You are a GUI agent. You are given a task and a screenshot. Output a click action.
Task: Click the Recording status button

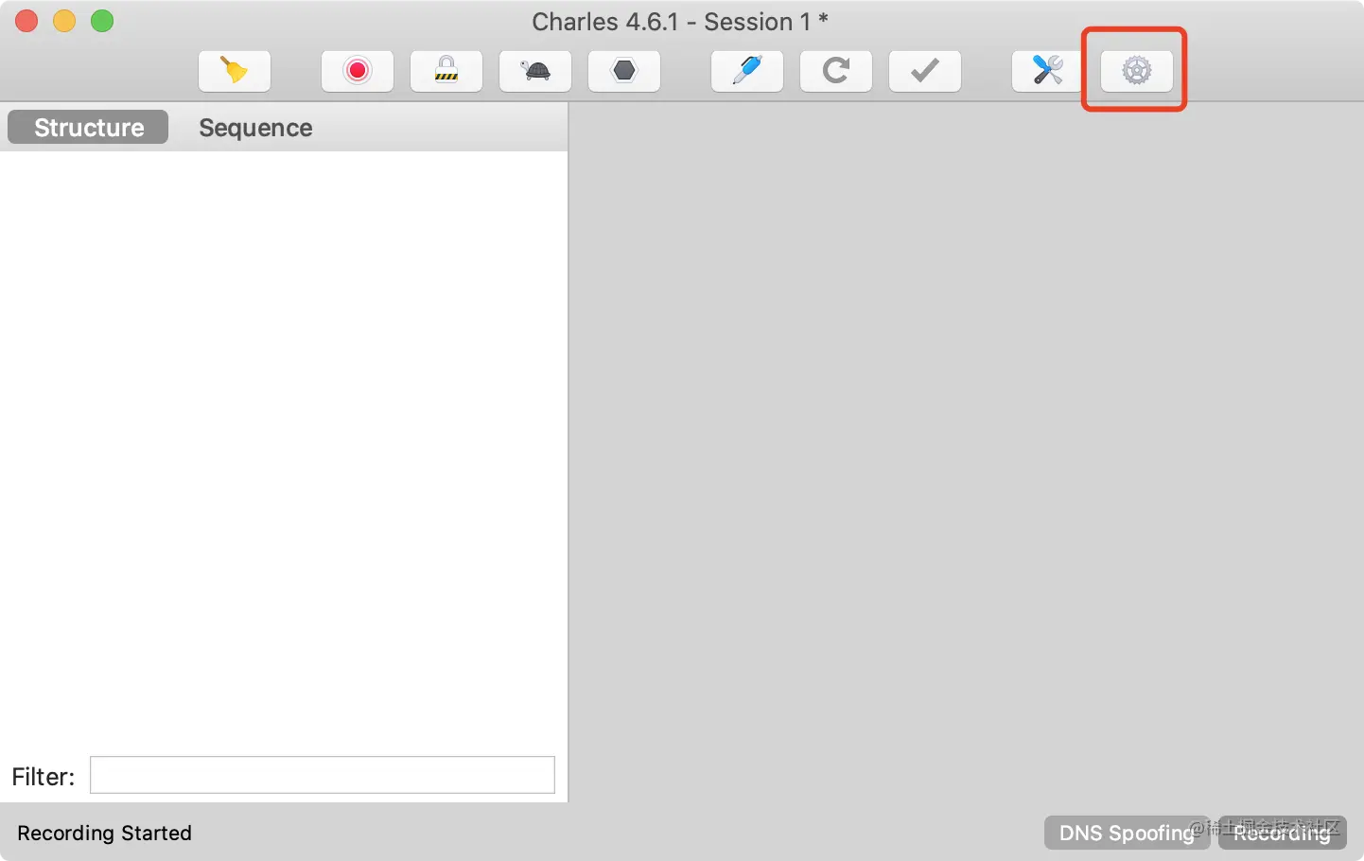coord(1282,833)
